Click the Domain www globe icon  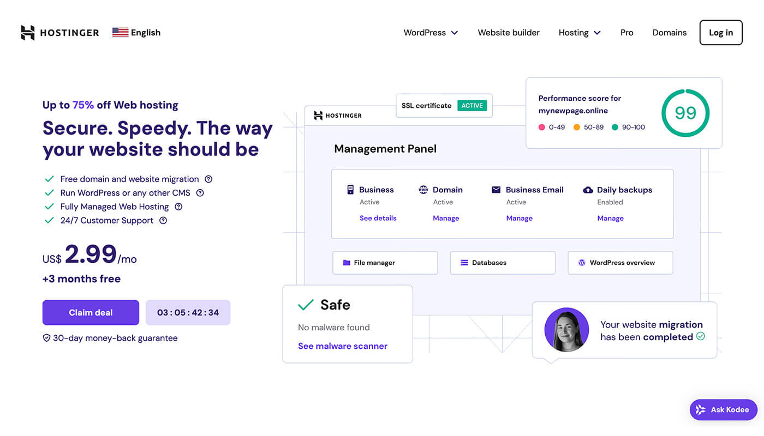[x=423, y=190]
